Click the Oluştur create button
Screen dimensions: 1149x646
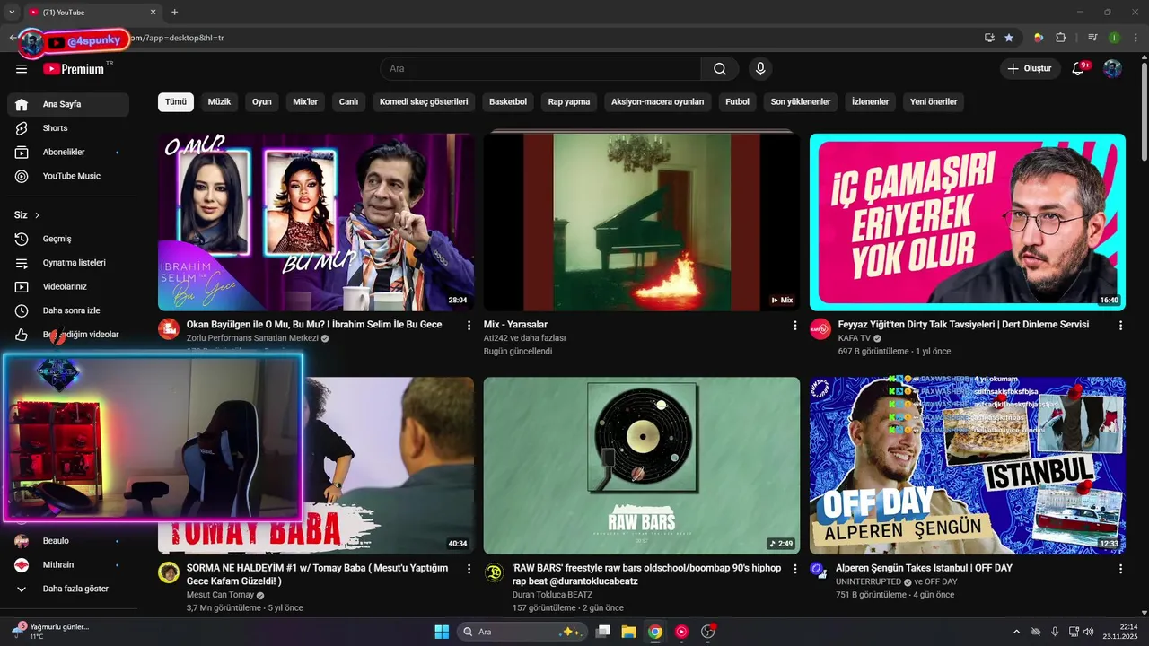[x=1029, y=69]
